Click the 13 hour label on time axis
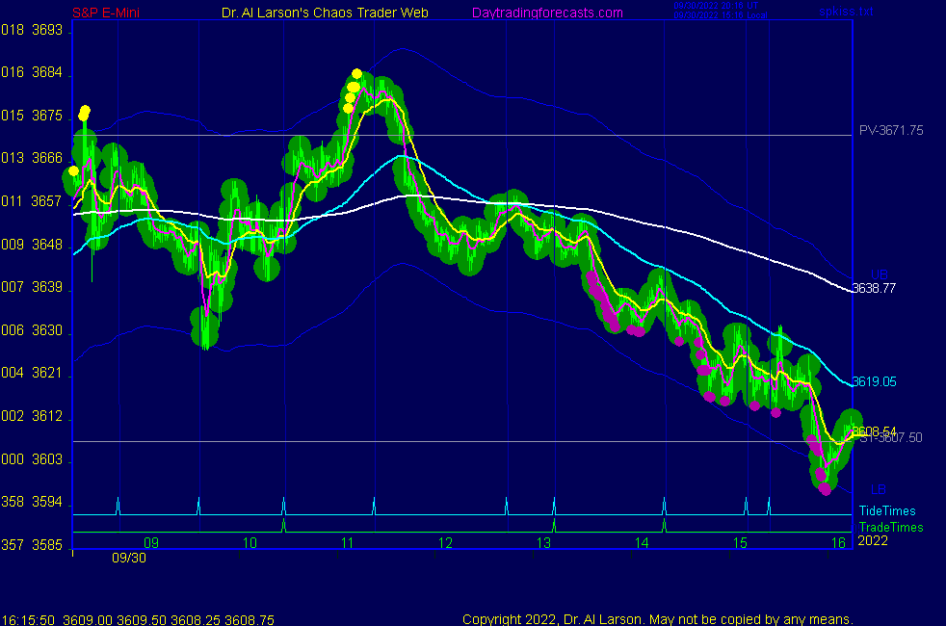 [543, 543]
